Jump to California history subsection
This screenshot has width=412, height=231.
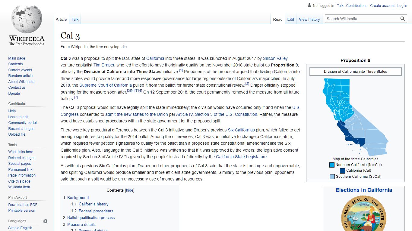[x=90, y=204]
